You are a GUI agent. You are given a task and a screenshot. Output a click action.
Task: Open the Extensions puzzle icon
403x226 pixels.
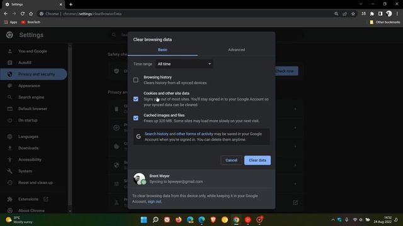click(372, 14)
